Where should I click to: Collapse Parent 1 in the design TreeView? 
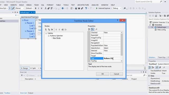(26, 23)
